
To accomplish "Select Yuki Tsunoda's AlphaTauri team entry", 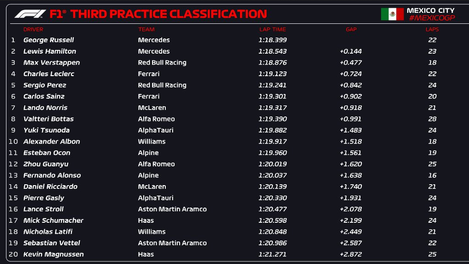I will click(x=156, y=130).
